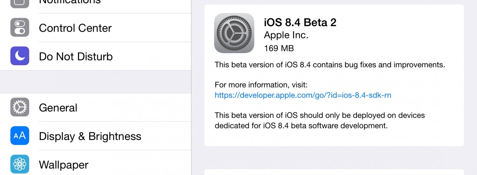Open the developer.apple.com release notes link

pyautogui.click(x=303, y=95)
